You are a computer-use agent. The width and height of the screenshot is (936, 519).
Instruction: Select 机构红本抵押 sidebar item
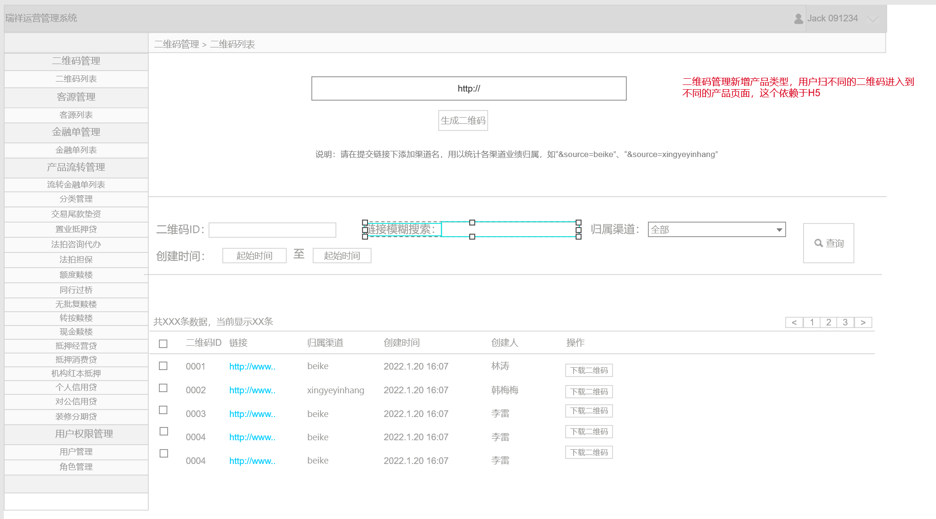[x=76, y=374]
